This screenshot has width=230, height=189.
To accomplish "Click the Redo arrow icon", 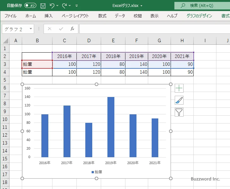I will (x=64, y=6).
